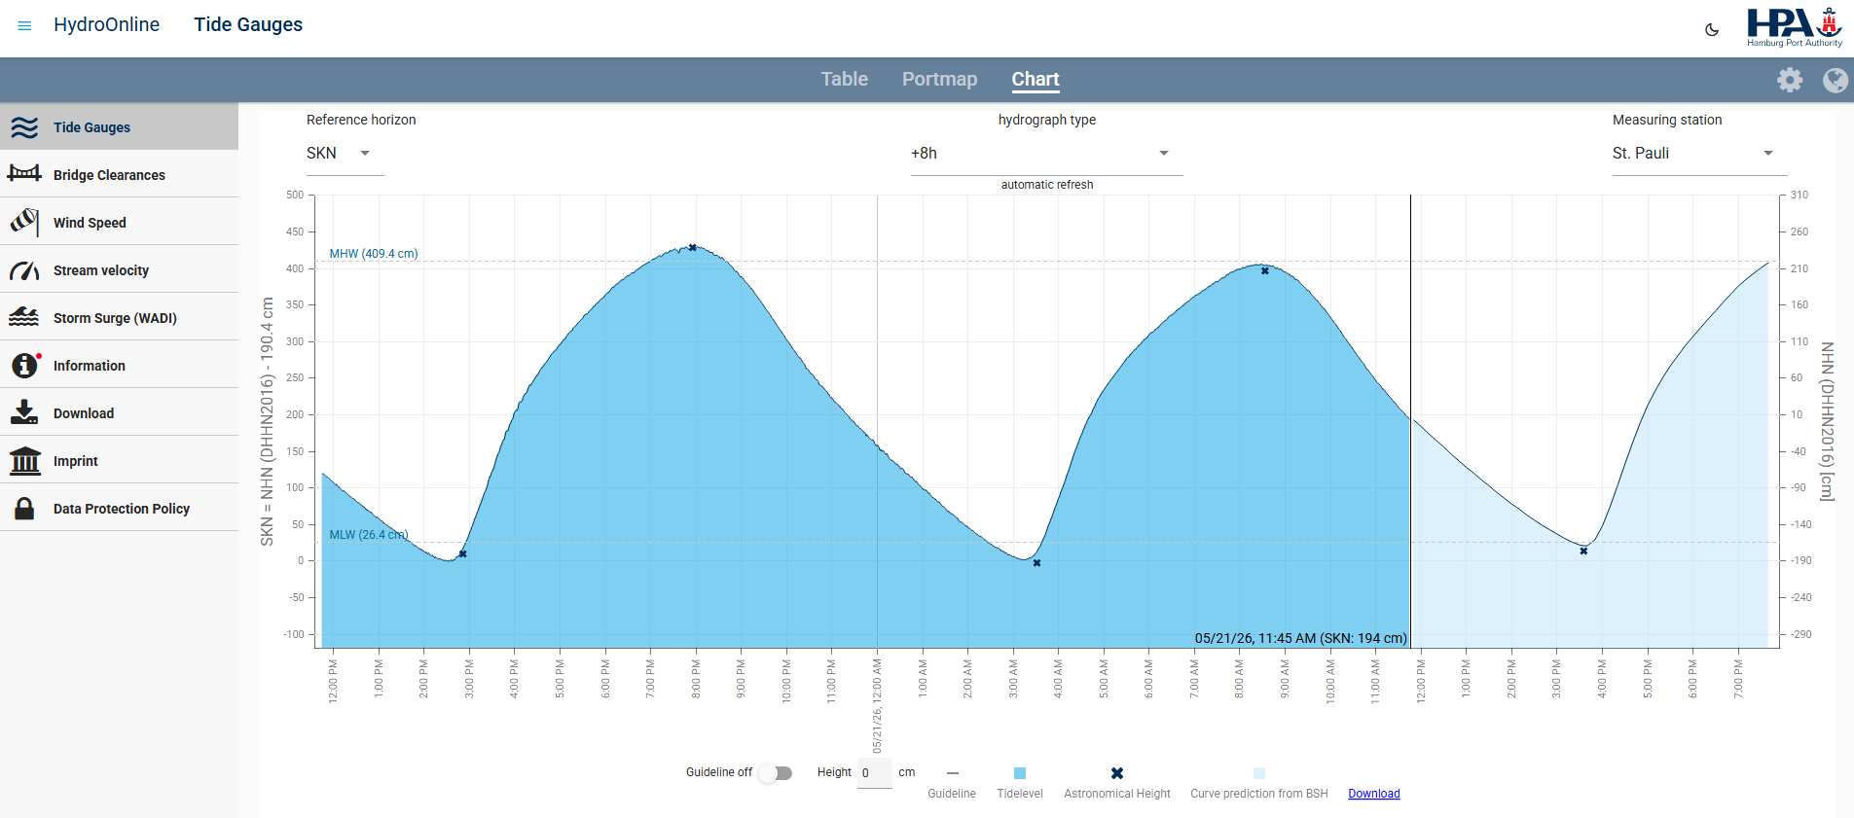The image size is (1854, 818).
Task: Click the Astronomical Height cross legend icon
Action: click(1117, 773)
